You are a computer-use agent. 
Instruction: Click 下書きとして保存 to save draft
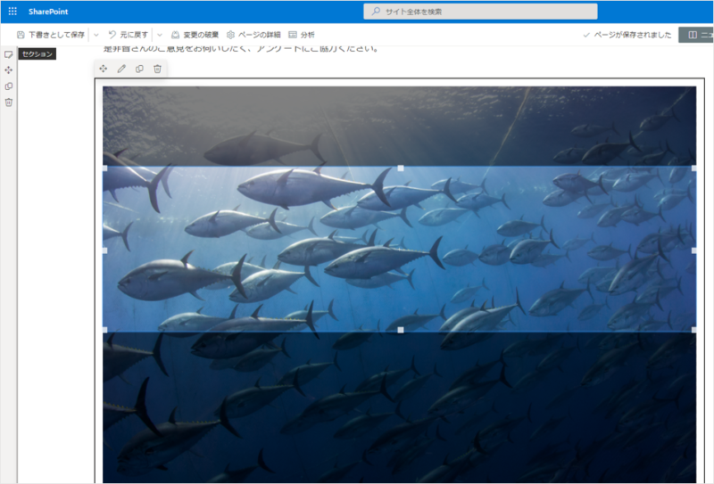click(50, 35)
